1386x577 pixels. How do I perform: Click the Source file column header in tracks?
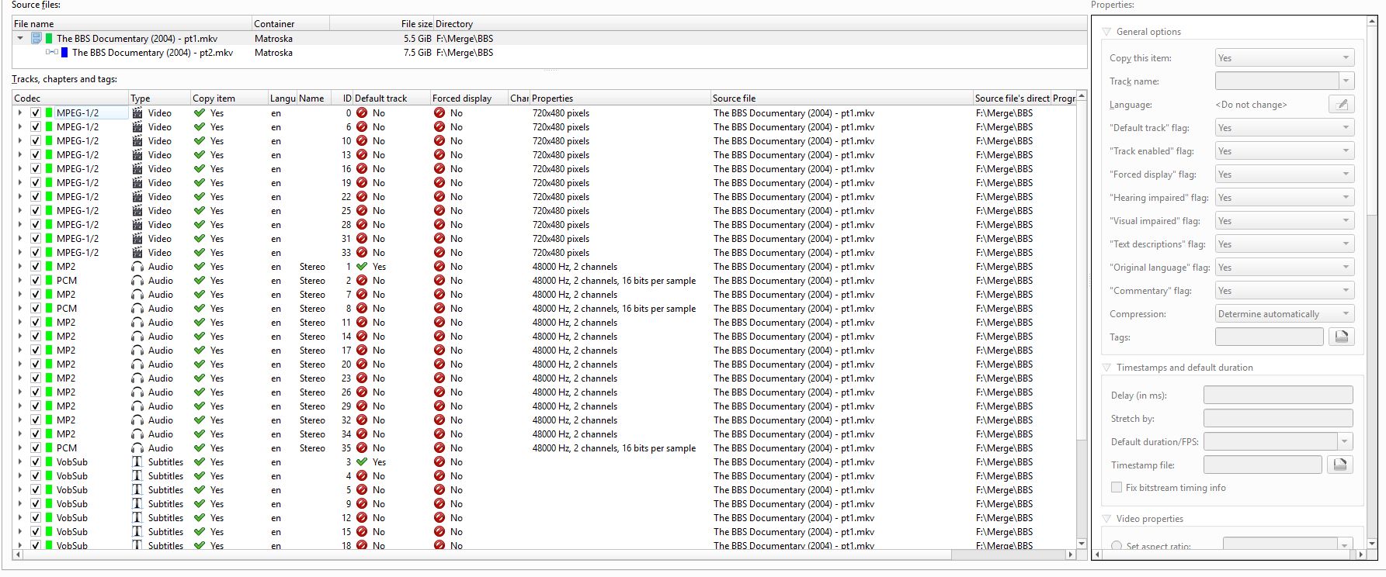841,98
